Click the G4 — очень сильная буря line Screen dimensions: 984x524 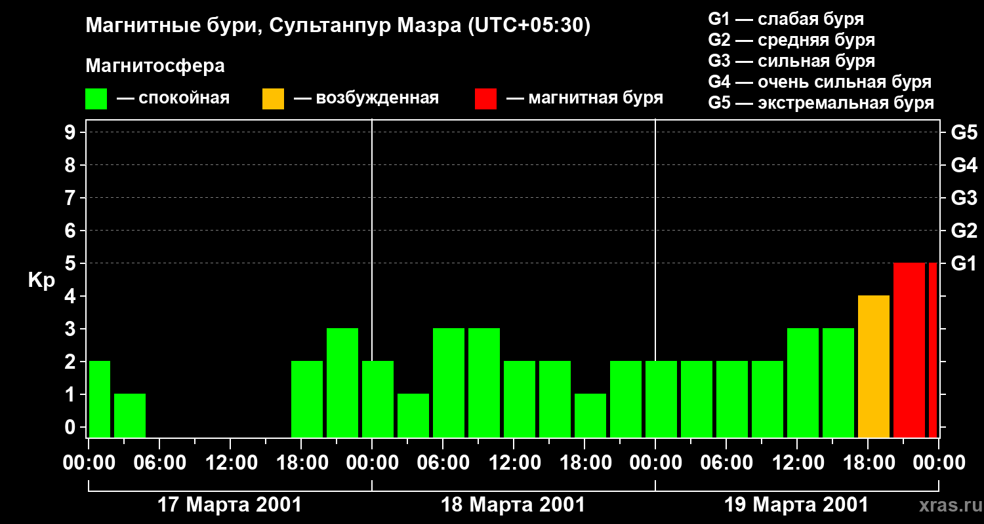pyautogui.click(x=820, y=82)
